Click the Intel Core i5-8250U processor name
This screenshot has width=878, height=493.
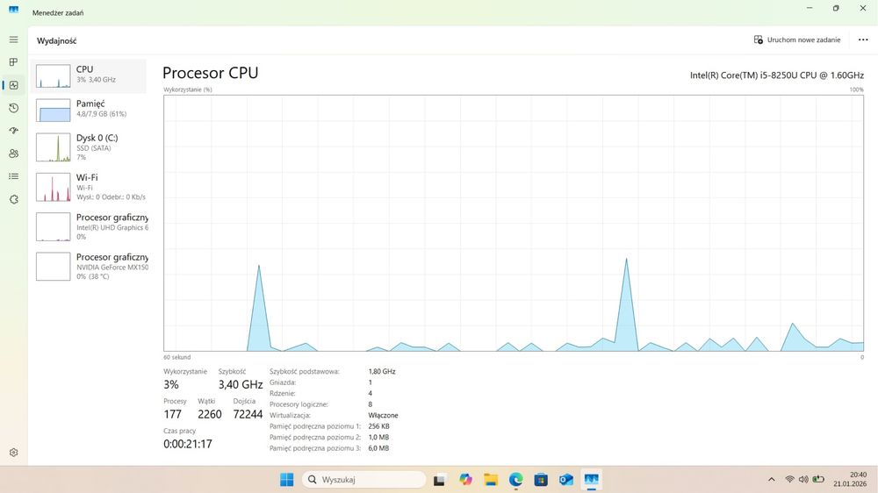777,75
